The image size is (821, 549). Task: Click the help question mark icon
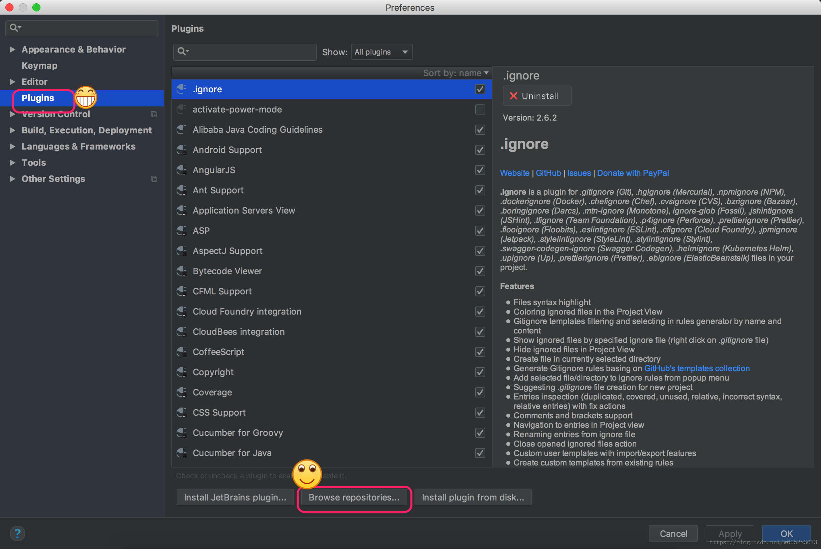click(17, 533)
